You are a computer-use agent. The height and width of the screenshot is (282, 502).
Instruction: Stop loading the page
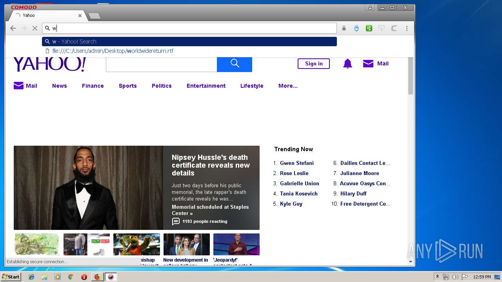coord(35,28)
